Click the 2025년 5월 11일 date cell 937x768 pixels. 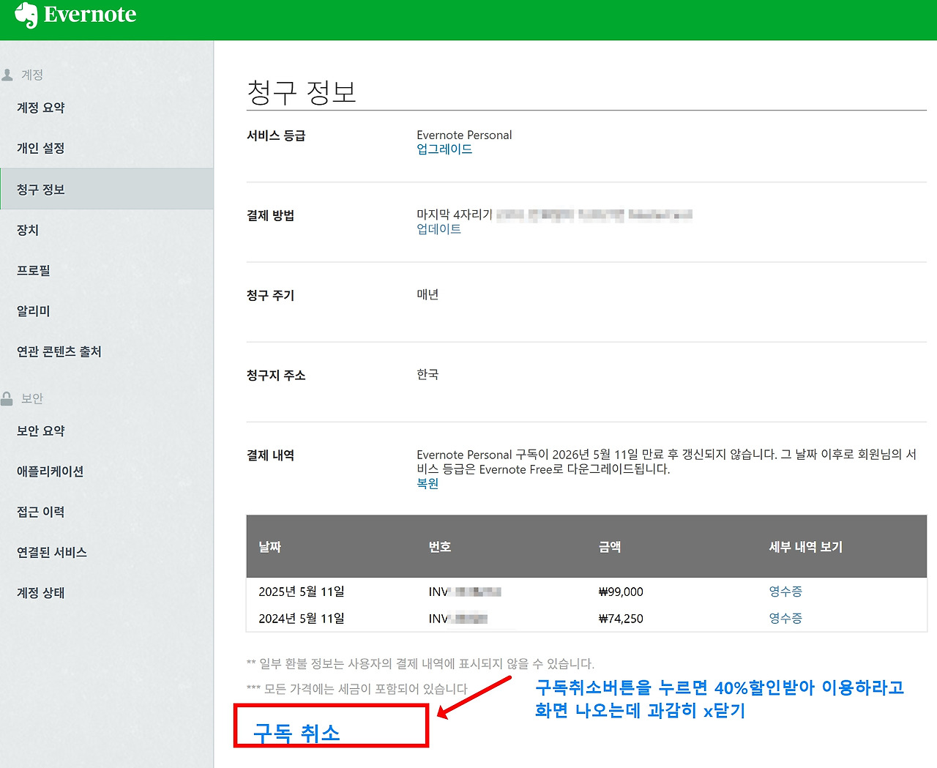pos(302,592)
